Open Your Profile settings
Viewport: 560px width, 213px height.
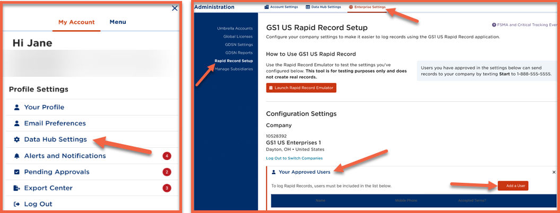(x=44, y=107)
